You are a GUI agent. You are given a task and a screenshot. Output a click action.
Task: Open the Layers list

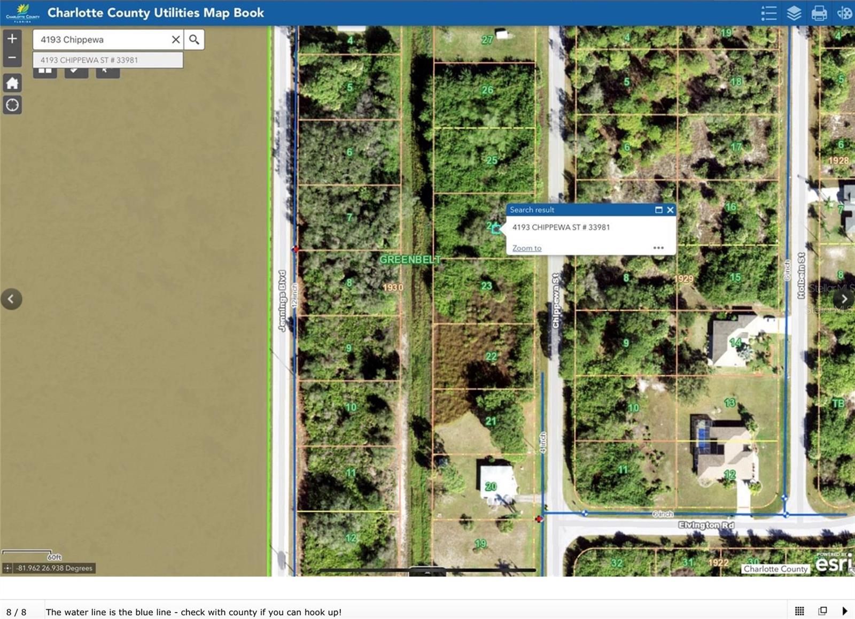(x=794, y=13)
